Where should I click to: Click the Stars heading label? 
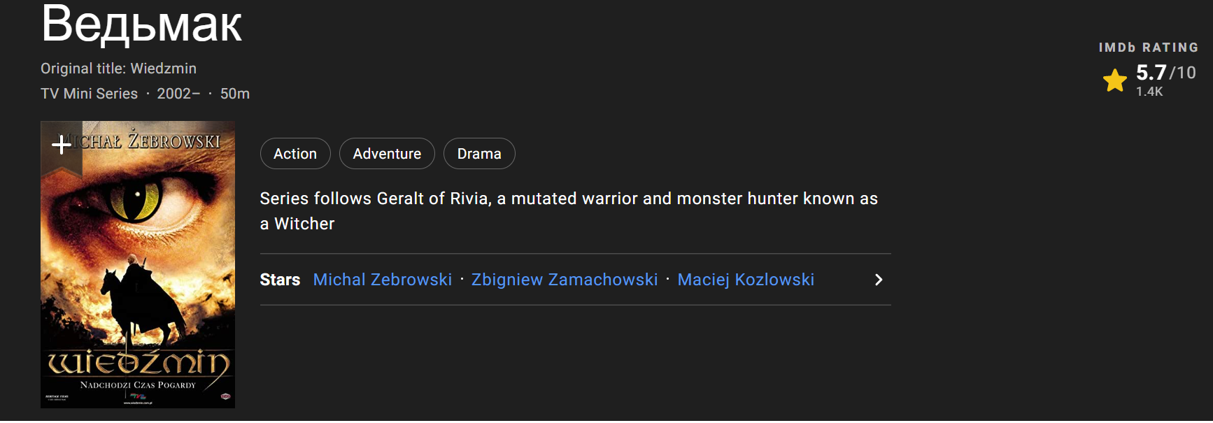click(280, 280)
